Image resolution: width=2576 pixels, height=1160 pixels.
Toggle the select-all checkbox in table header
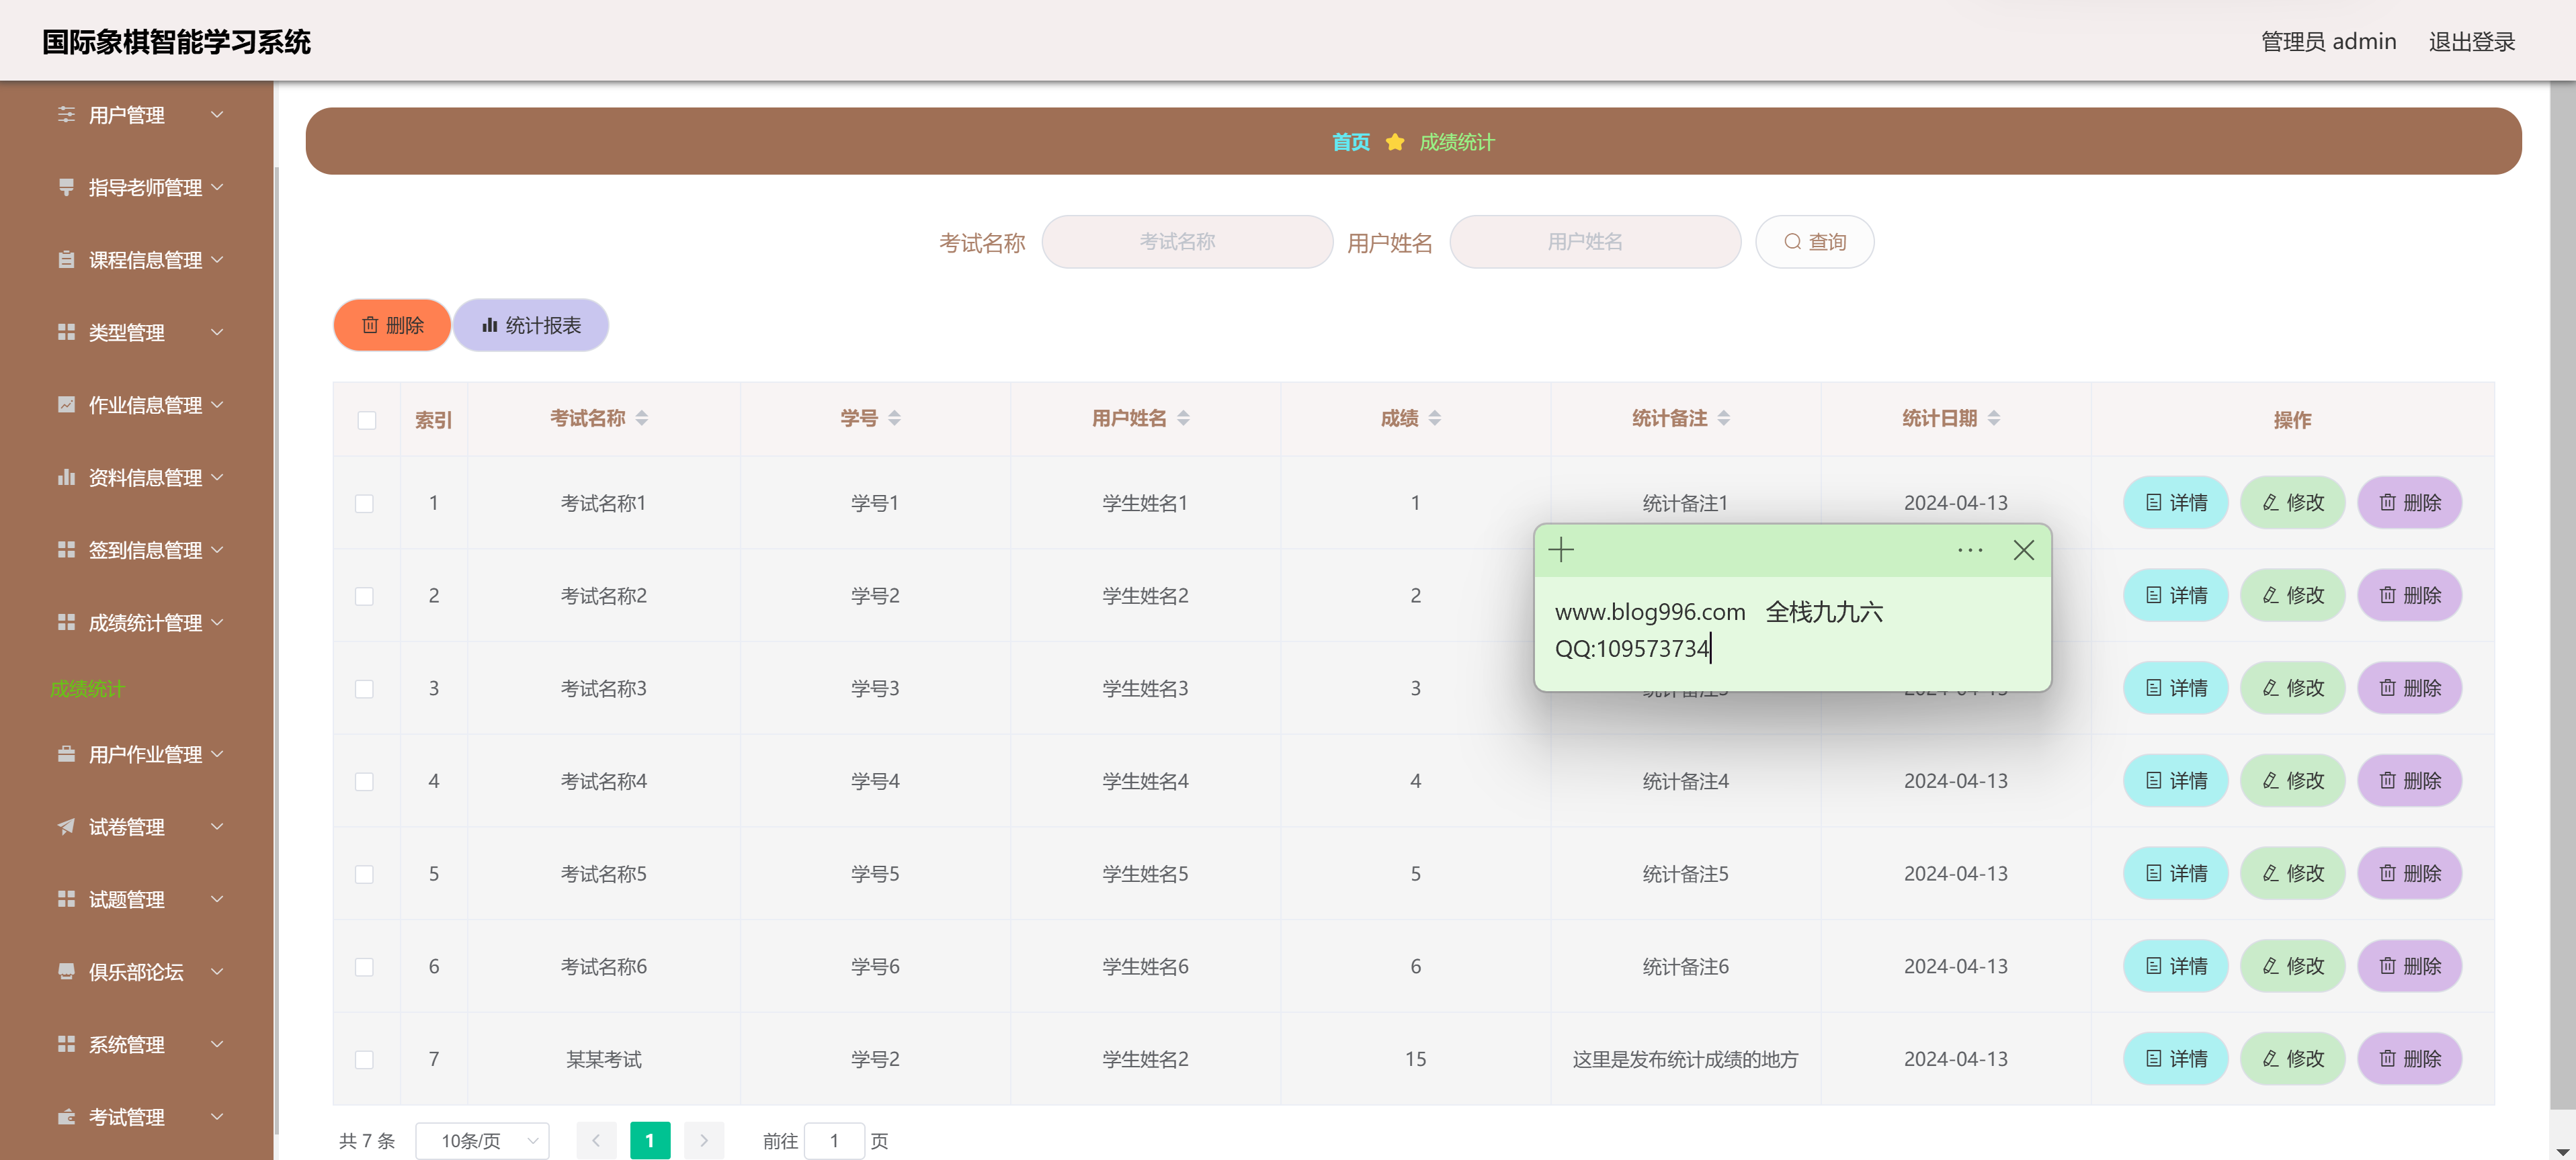367,420
